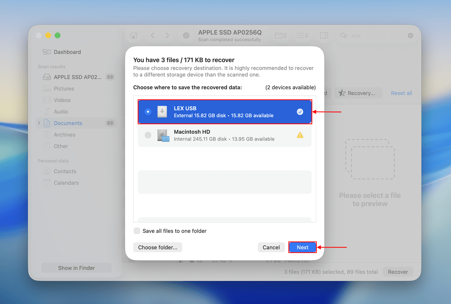The image size is (451, 304).
Task: Expand the Documents tree item in the sidebar
Action: pos(39,123)
